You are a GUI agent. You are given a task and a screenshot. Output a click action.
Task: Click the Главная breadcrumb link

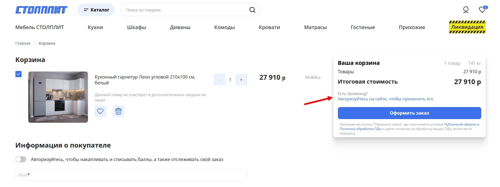(x=23, y=43)
